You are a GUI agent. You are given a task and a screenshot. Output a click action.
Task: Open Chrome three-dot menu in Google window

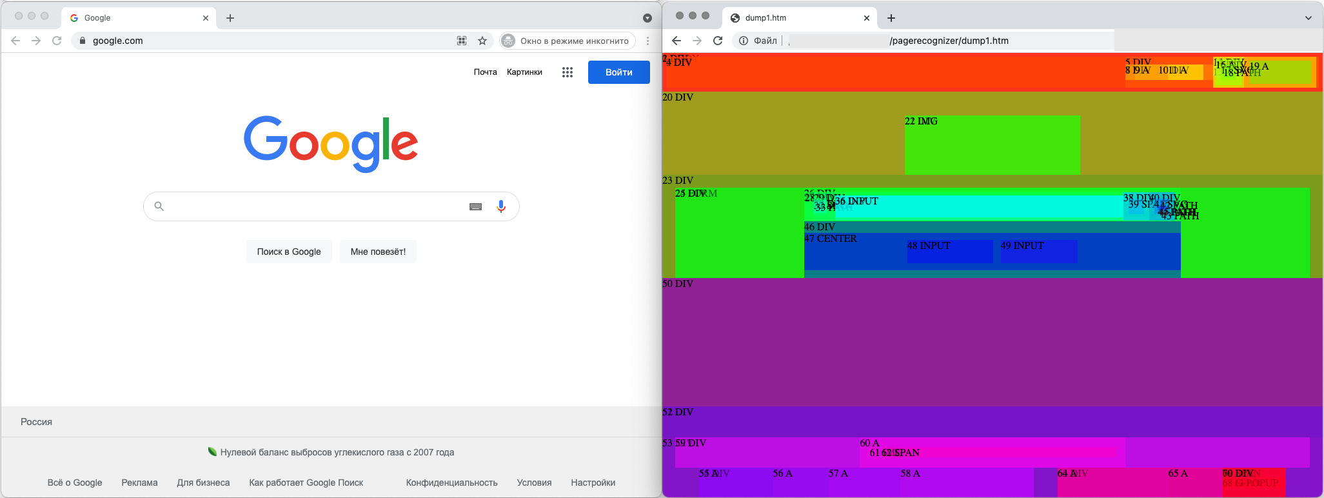pos(647,41)
